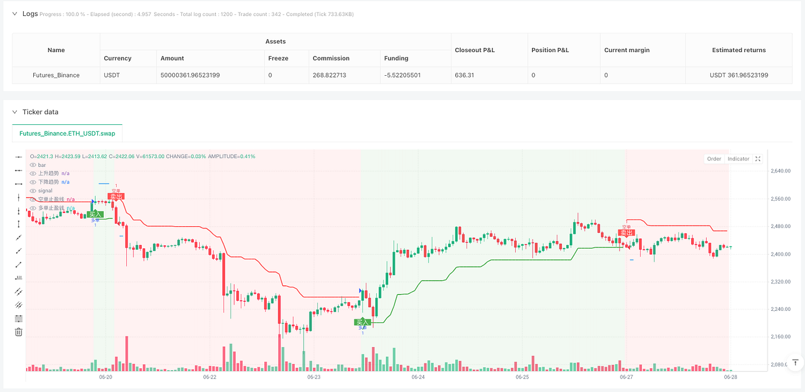Hide the 空单止盈线 overlay

33,199
